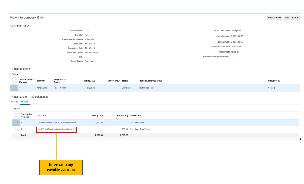Viewport: 304px width, 184px height.
Task: Switch to the Provider tab
Action: (15, 102)
